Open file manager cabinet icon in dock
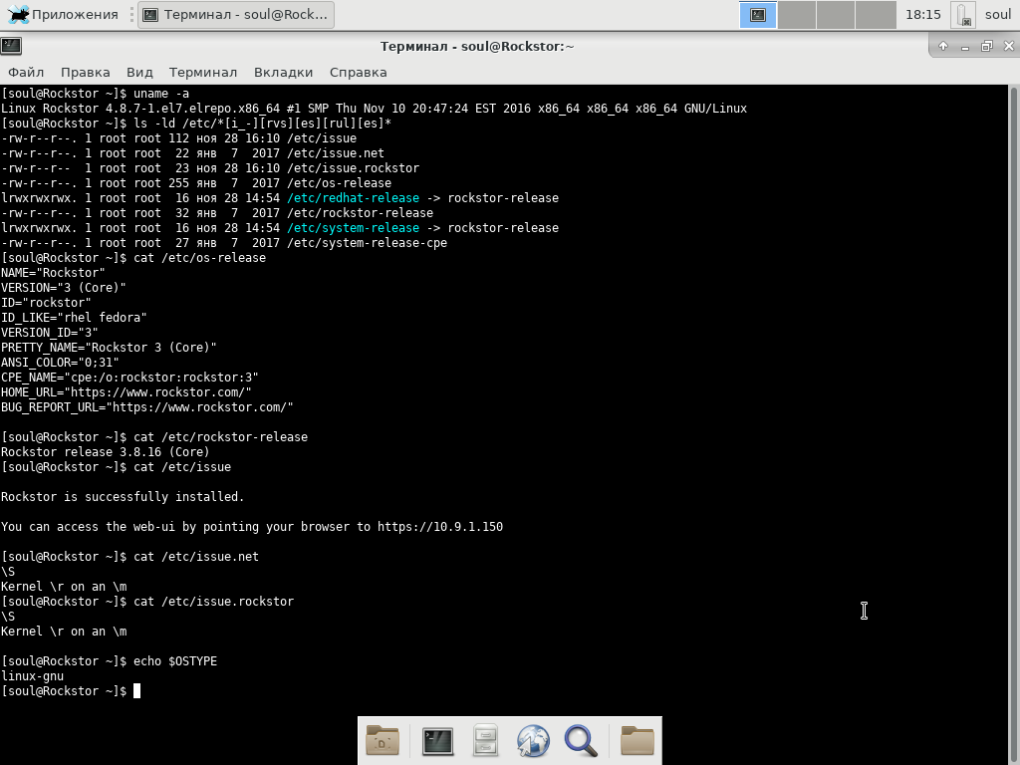Image resolution: width=1020 pixels, height=765 pixels. click(x=485, y=741)
